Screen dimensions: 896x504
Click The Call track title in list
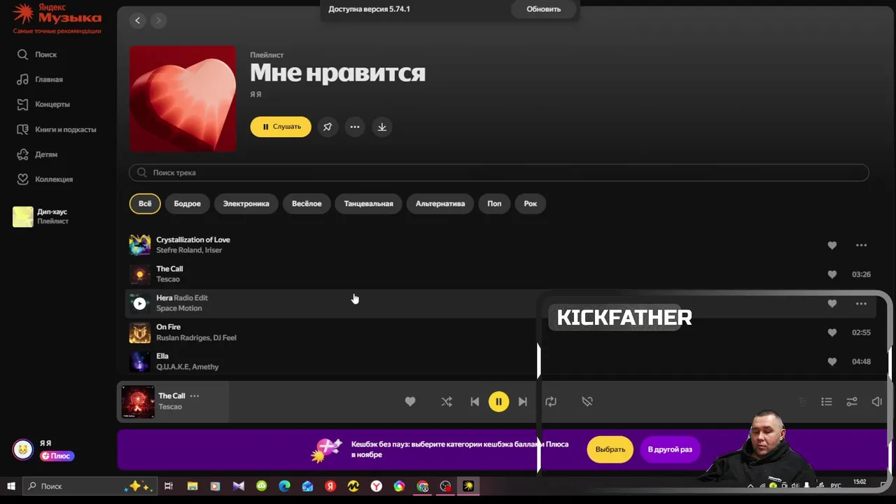(169, 269)
